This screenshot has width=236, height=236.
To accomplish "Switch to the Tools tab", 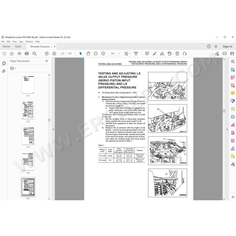I will tap(18, 47).
